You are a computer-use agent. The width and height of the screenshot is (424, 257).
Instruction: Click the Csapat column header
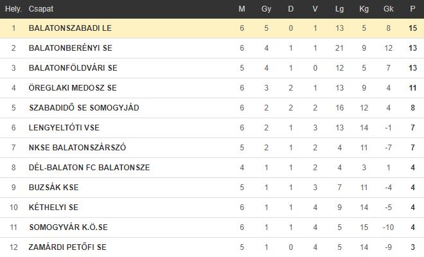[41, 9]
